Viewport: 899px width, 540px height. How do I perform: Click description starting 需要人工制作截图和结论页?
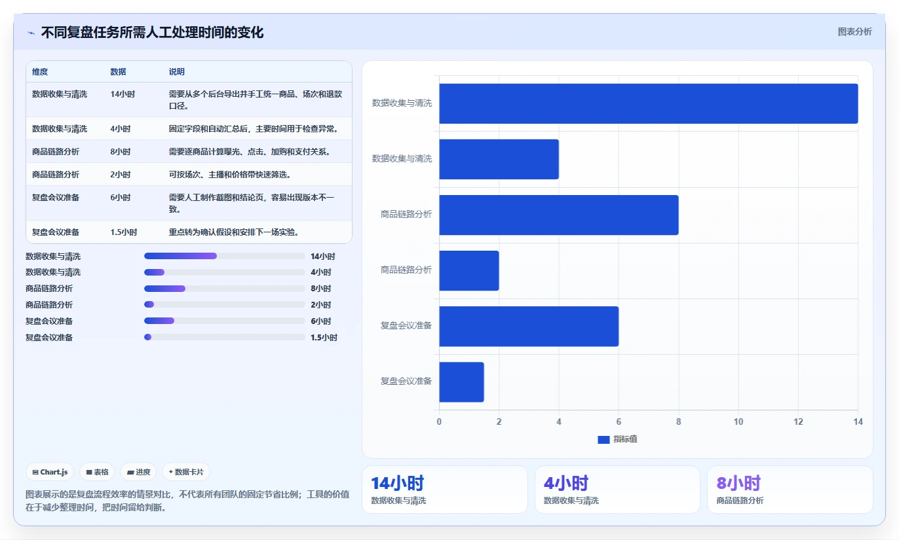click(252, 204)
